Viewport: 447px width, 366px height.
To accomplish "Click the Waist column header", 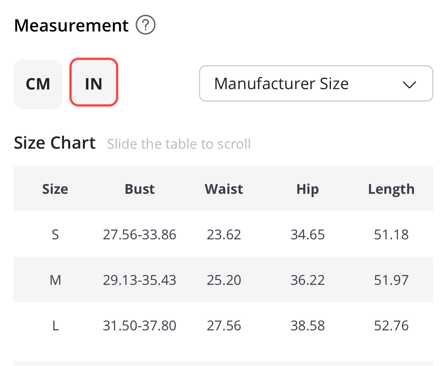I will click(x=224, y=189).
